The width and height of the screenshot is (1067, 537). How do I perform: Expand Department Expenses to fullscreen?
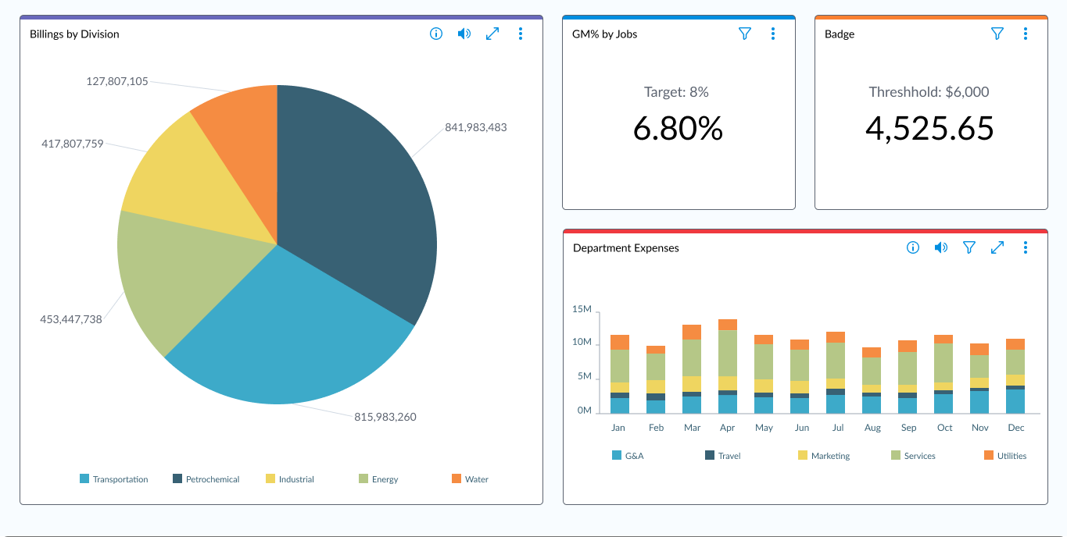[997, 247]
